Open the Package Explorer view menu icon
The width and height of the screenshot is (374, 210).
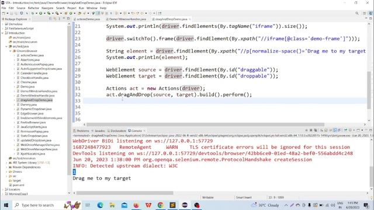(60, 19)
